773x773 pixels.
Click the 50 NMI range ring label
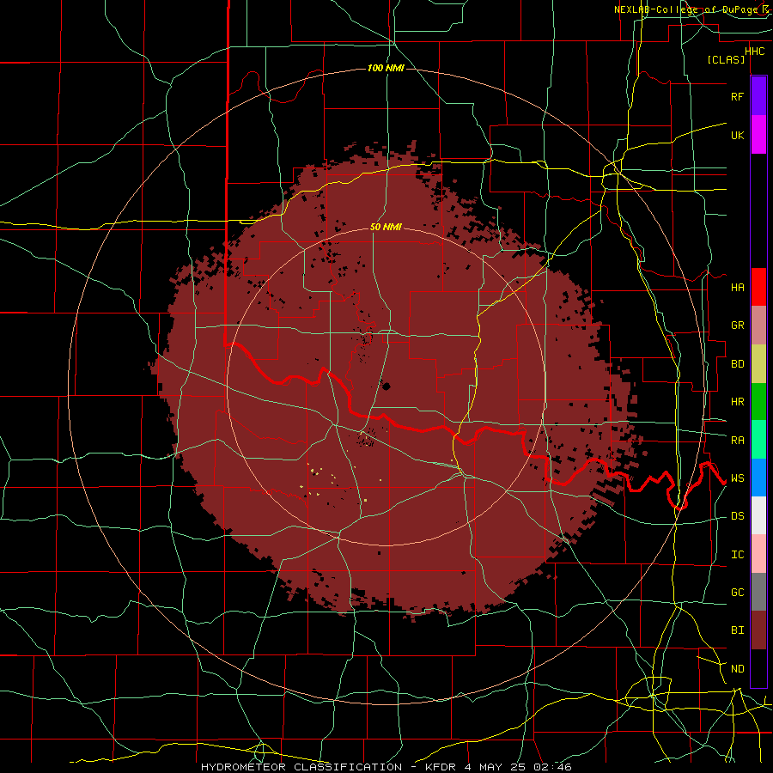coord(386,227)
